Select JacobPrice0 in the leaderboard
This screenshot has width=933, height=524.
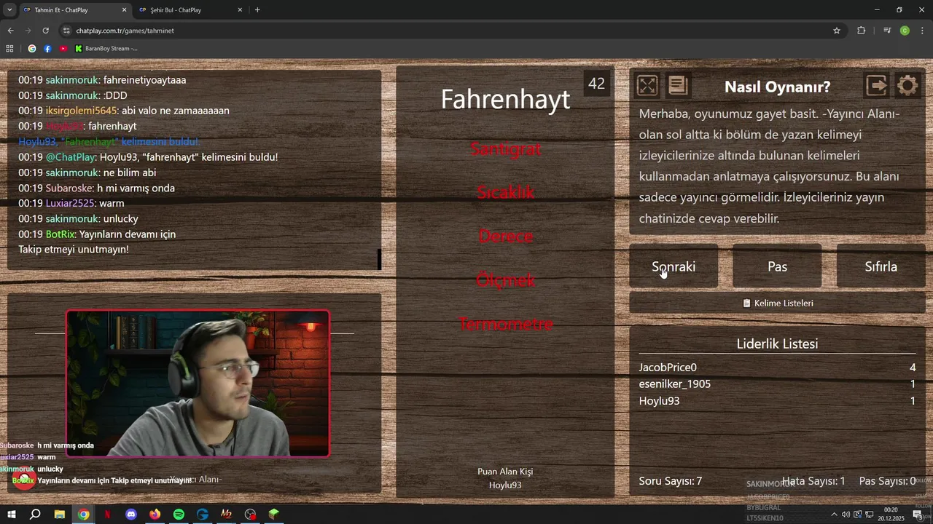[777, 368]
